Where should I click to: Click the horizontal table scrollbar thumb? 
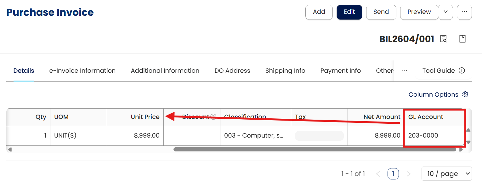(315, 150)
